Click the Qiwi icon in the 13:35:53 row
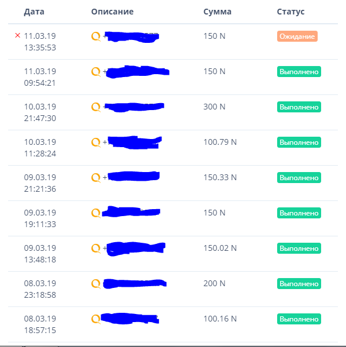This screenshot has width=346, height=347. pos(96,36)
